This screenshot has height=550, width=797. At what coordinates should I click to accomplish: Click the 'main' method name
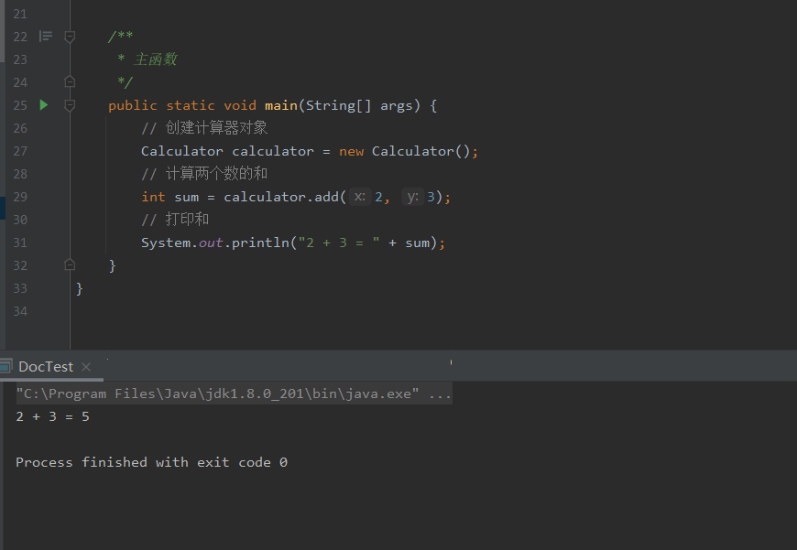coord(281,105)
